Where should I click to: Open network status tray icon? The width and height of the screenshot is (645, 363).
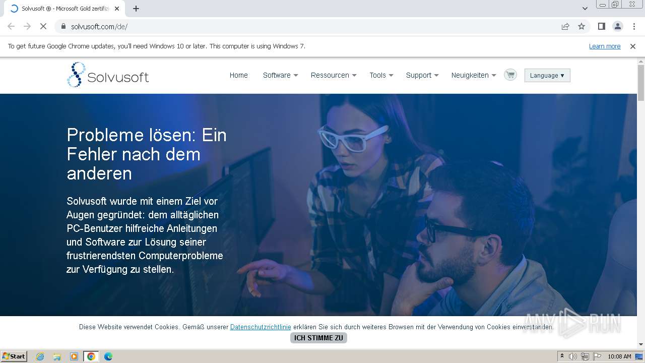tap(585, 356)
